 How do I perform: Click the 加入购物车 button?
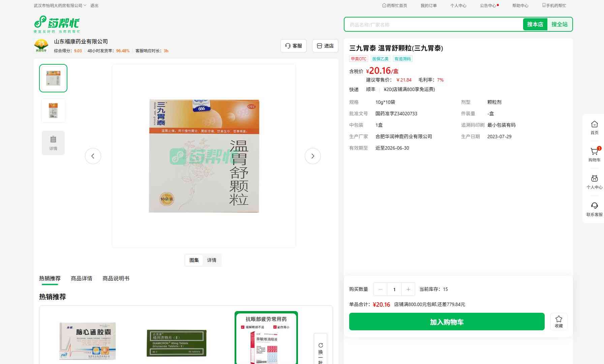[x=447, y=322]
